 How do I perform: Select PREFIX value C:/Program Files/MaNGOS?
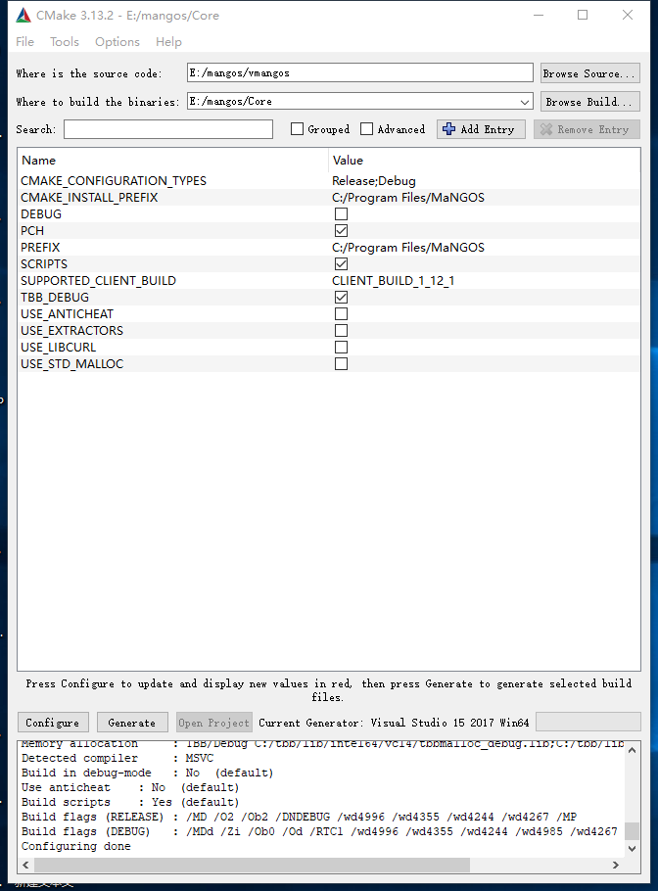(x=408, y=248)
